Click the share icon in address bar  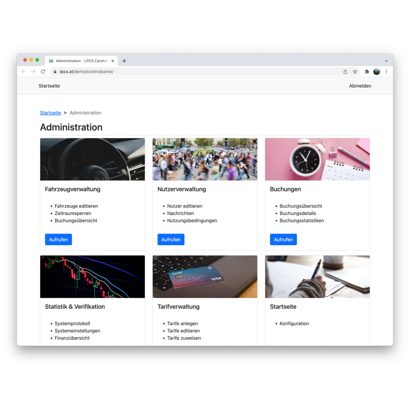click(x=345, y=71)
